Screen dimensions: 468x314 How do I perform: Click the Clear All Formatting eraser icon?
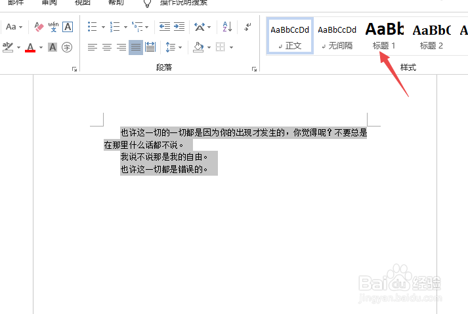pyautogui.click(x=39, y=27)
